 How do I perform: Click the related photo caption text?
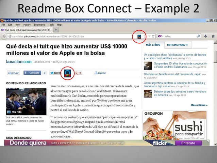click(x=25, y=121)
